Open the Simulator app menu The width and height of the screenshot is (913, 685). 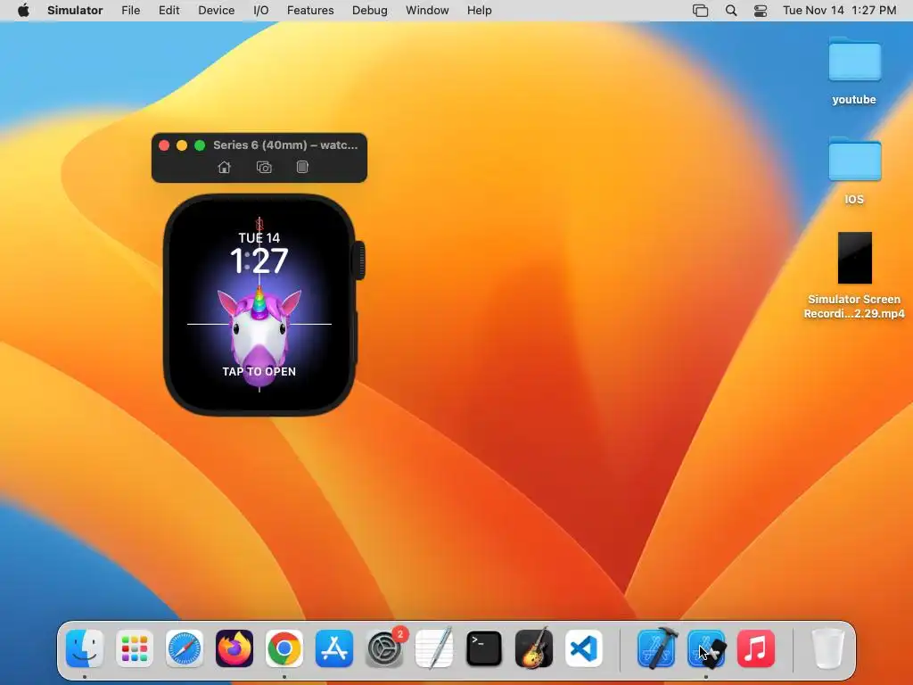click(75, 11)
